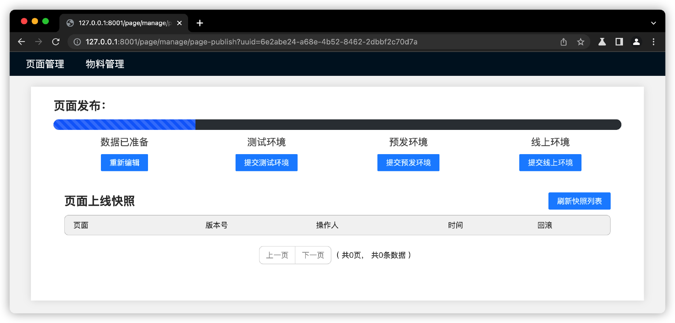Refresh snapshots with 刷新快照列表
Image resolution: width=675 pixels, height=323 pixels.
[579, 201]
